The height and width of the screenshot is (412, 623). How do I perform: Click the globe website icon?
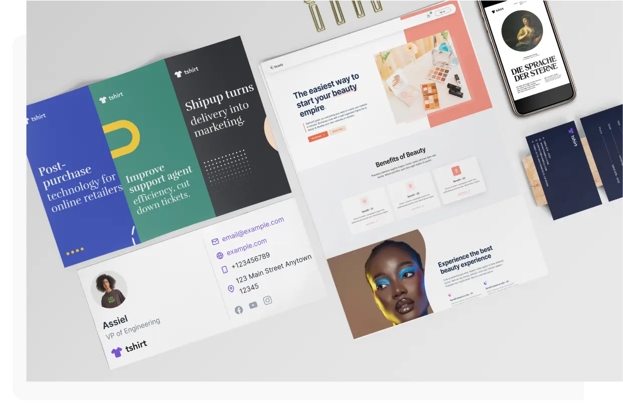[220, 255]
